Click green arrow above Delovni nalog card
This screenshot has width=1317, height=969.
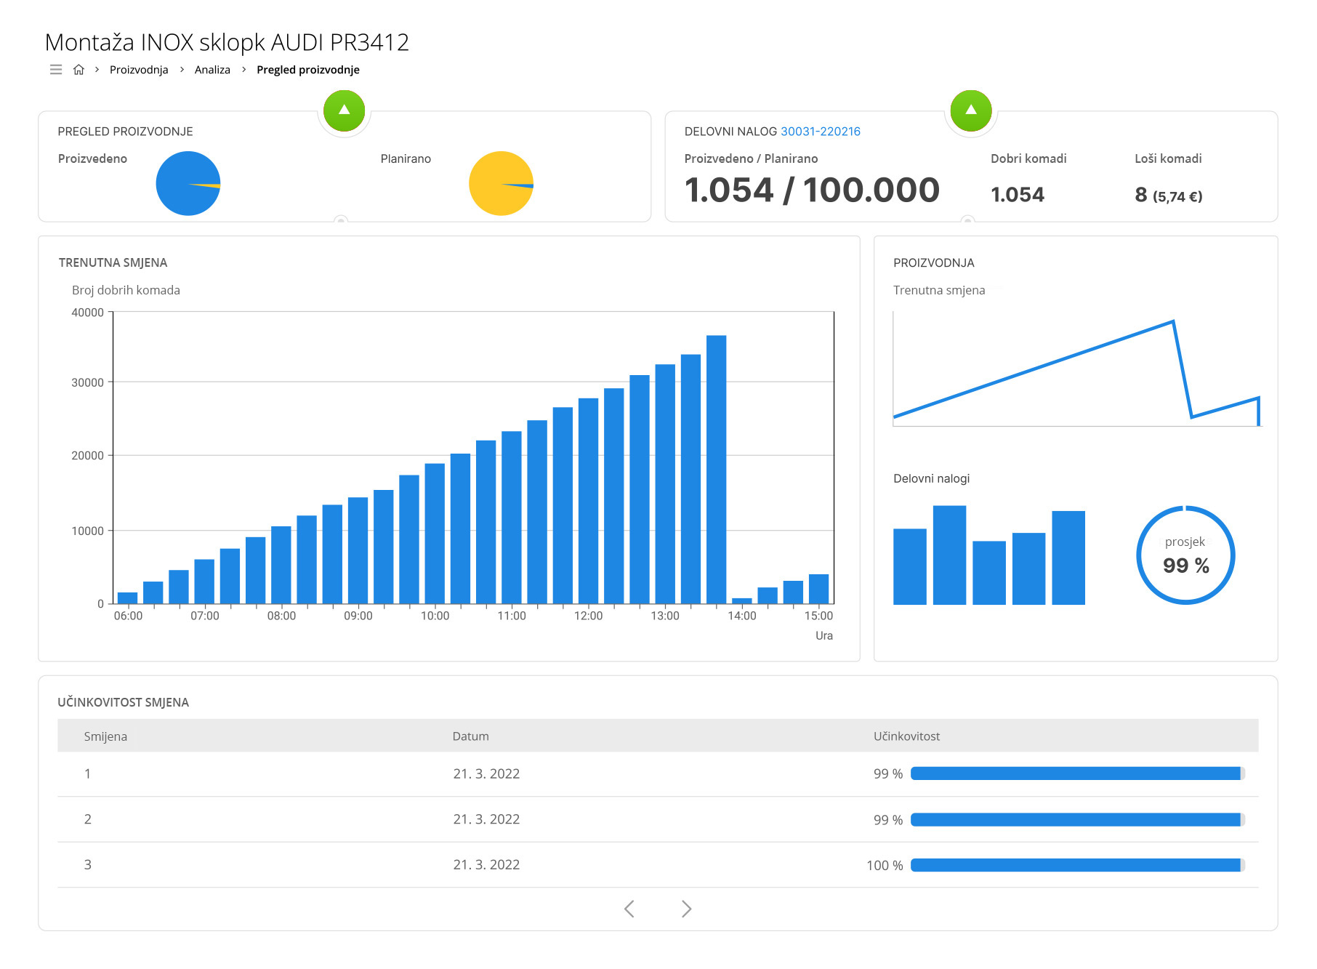point(970,111)
